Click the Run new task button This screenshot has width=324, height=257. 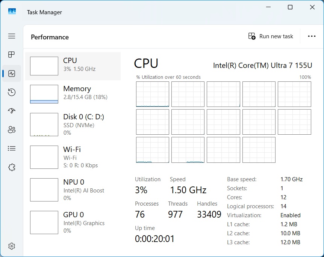click(x=271, y=36)
